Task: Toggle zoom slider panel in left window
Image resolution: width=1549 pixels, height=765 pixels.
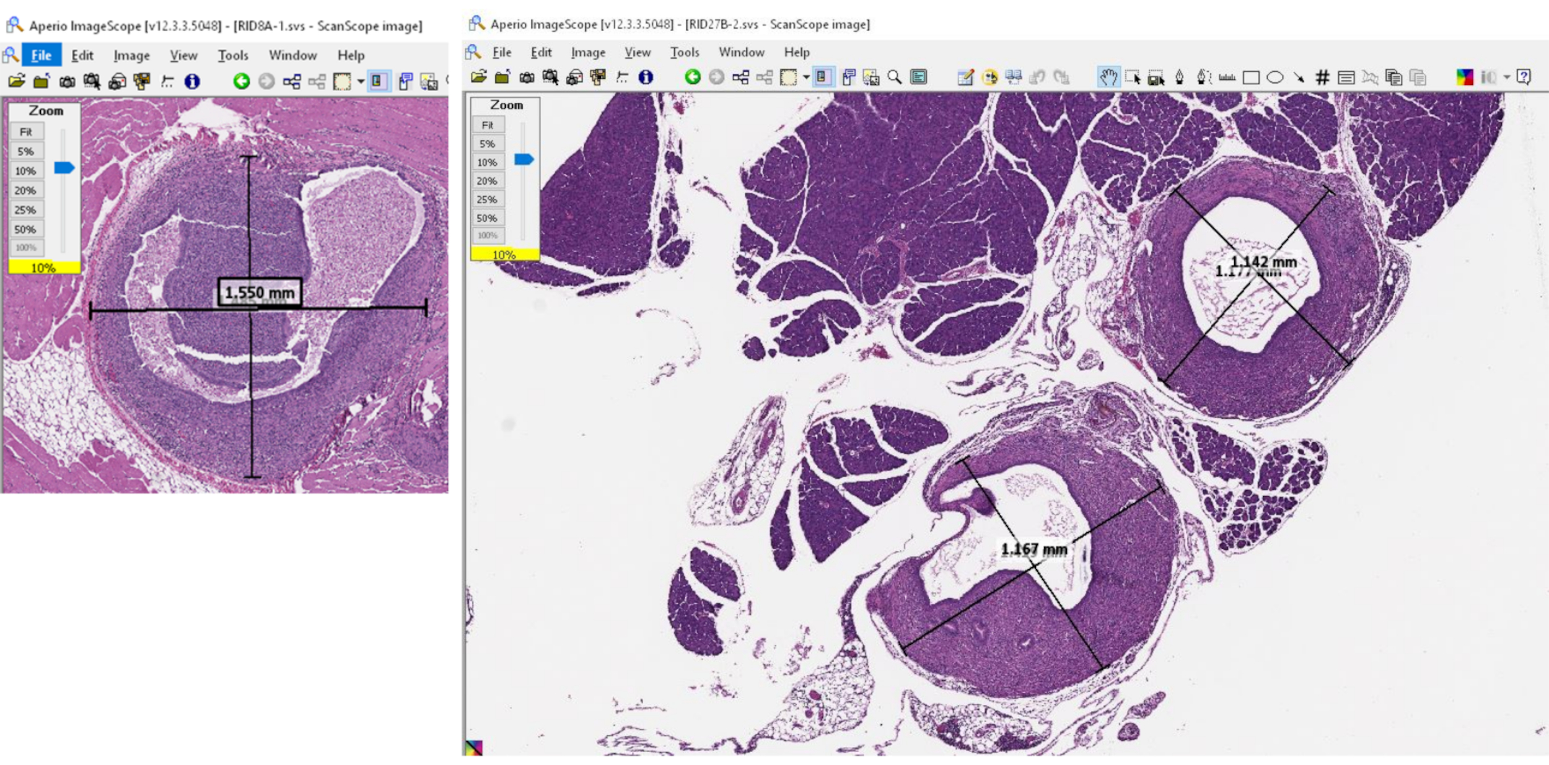Action: 378,81
